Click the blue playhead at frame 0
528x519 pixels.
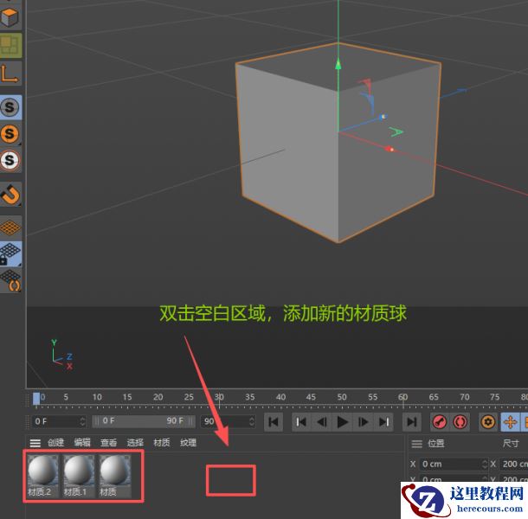(36, 399)
